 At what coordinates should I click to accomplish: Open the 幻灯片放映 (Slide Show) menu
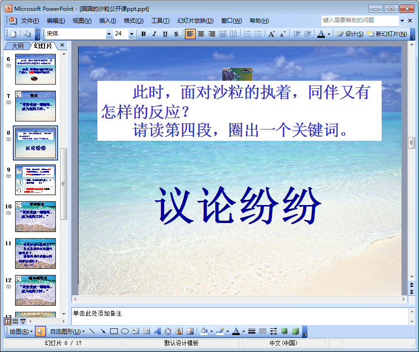[x=195, y=21]
